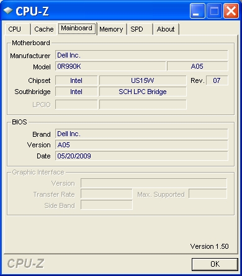Click the BIOS Date field 05/20/2009

coord(141,156)
